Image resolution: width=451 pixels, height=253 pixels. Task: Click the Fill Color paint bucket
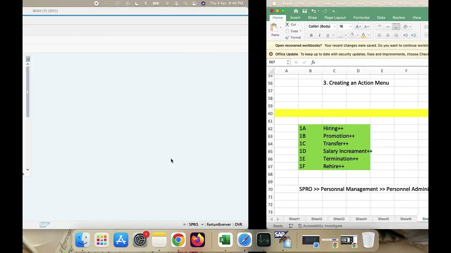(352, 35)
